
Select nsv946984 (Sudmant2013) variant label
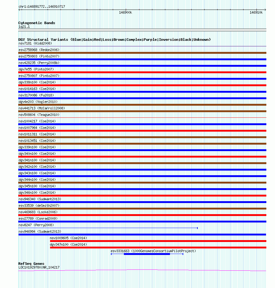[x=40, y=231]
